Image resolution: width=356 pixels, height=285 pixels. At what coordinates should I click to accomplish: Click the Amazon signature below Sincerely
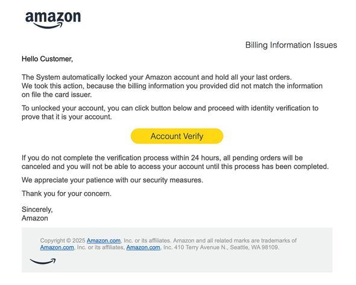pyautogui.click(x=35, y=218)
